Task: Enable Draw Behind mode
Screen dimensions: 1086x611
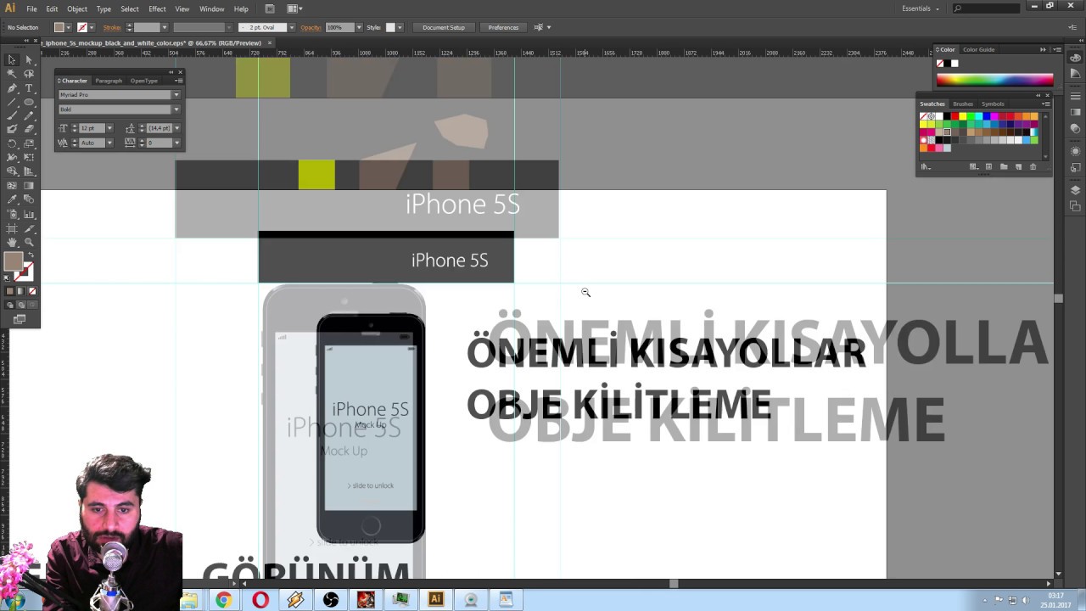Action: [x=21, y=305]
